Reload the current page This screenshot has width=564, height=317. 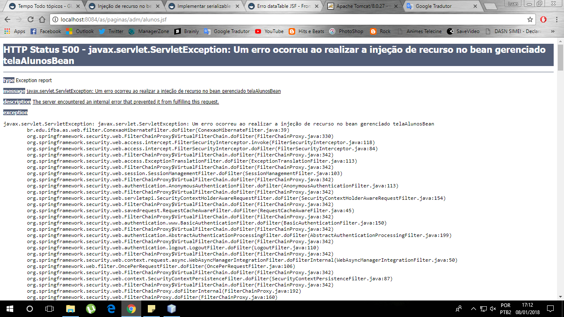[x=31, y=19]
